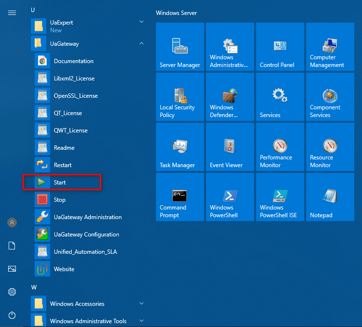
Task: Expand Windows Administrative Tools folder chevron
Action: pos(142,321)
